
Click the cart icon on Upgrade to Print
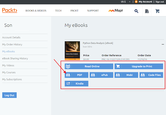click(x=118, y=66)
